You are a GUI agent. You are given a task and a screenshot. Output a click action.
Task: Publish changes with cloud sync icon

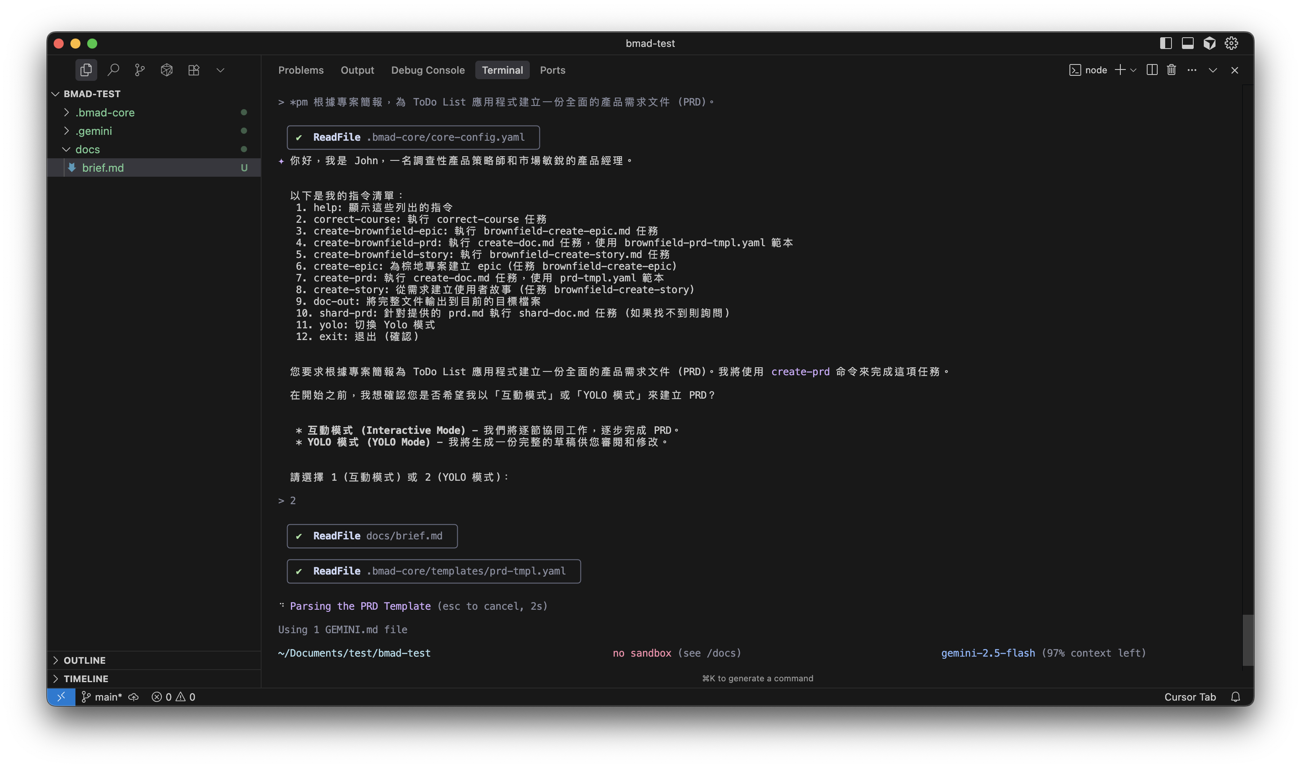134,696
